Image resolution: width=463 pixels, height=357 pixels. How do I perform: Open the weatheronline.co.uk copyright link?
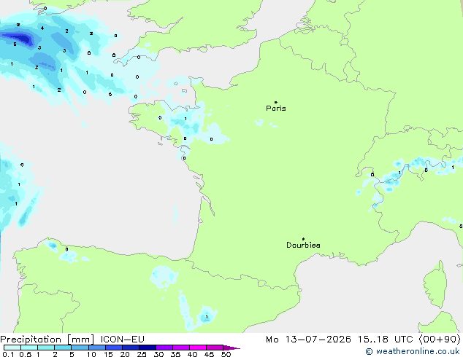pyautogui.click(x=413, y=351)
